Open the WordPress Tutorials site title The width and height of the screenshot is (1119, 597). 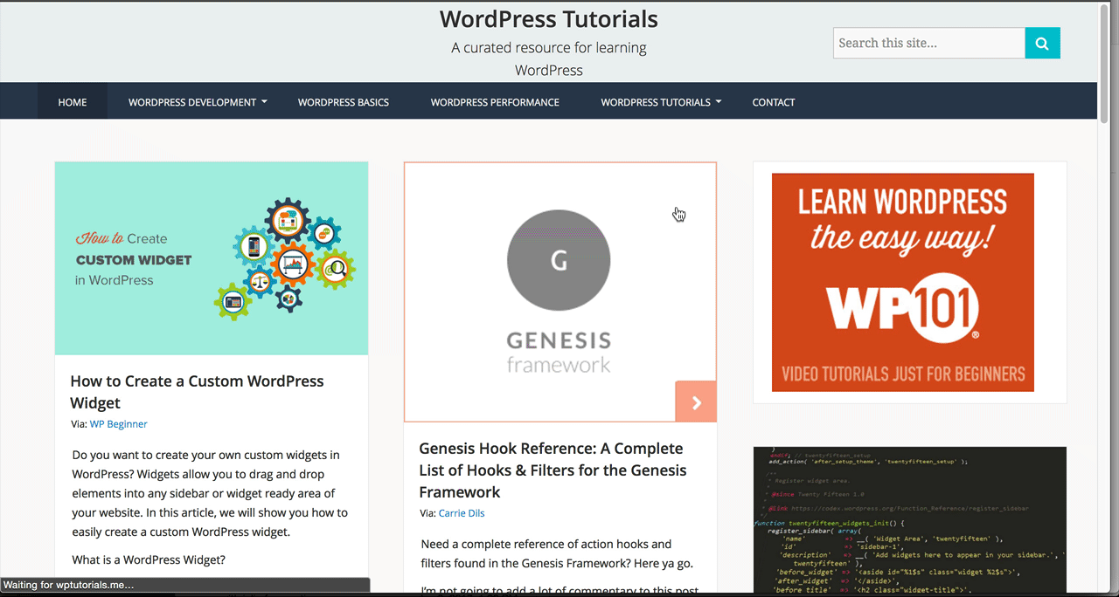[x=549, y=18]
